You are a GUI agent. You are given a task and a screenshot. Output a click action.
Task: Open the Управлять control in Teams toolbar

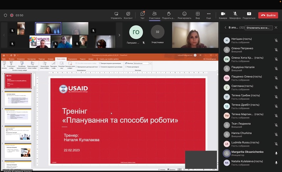pos(116,15)
